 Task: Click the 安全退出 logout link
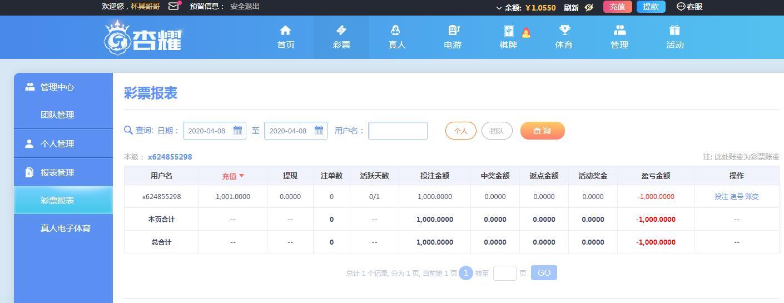245,6
